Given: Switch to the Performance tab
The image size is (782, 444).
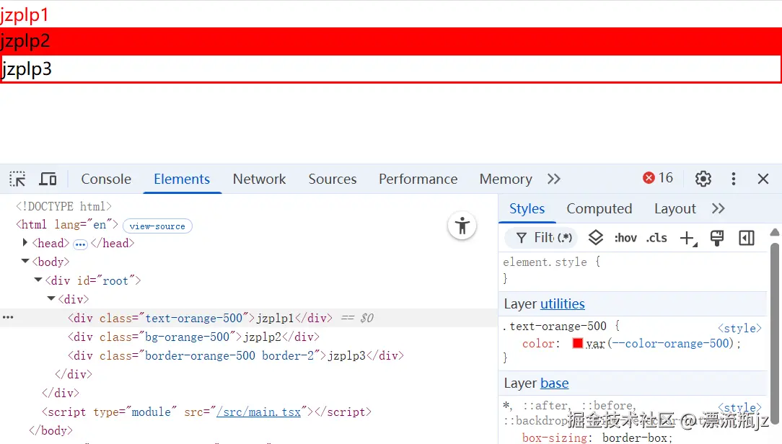Looking at the screenshot, I should pos(418,179).
